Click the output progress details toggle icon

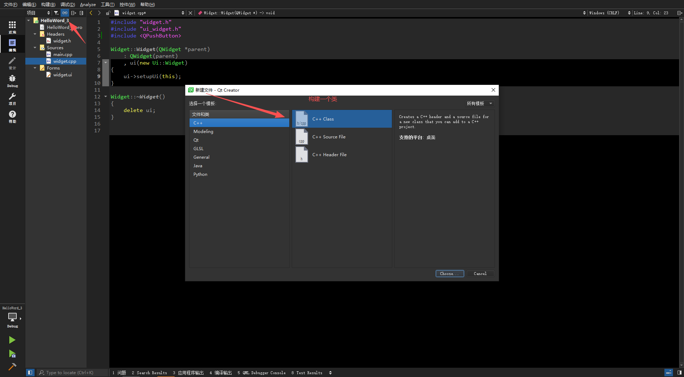coord(669,372)
